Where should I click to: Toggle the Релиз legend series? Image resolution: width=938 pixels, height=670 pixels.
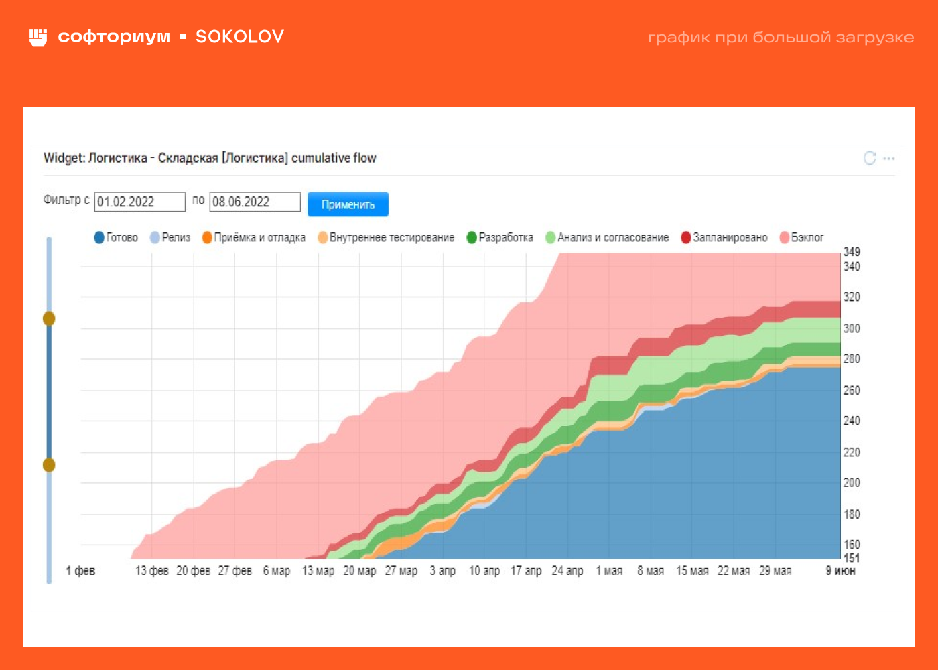(x=170, y=237)
